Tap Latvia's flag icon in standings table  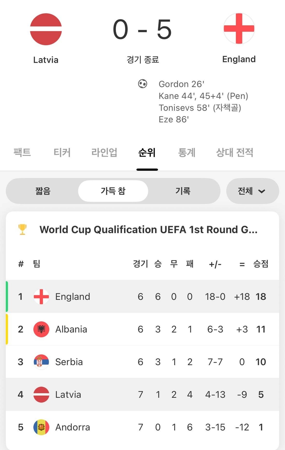41,395
